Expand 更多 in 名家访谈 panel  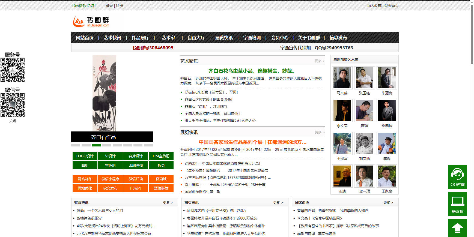388,202
